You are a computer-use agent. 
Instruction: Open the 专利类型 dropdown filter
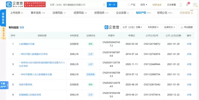click(x=153, y=27)
